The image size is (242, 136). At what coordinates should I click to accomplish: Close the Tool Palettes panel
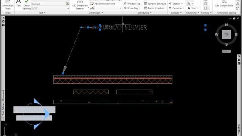3,18
